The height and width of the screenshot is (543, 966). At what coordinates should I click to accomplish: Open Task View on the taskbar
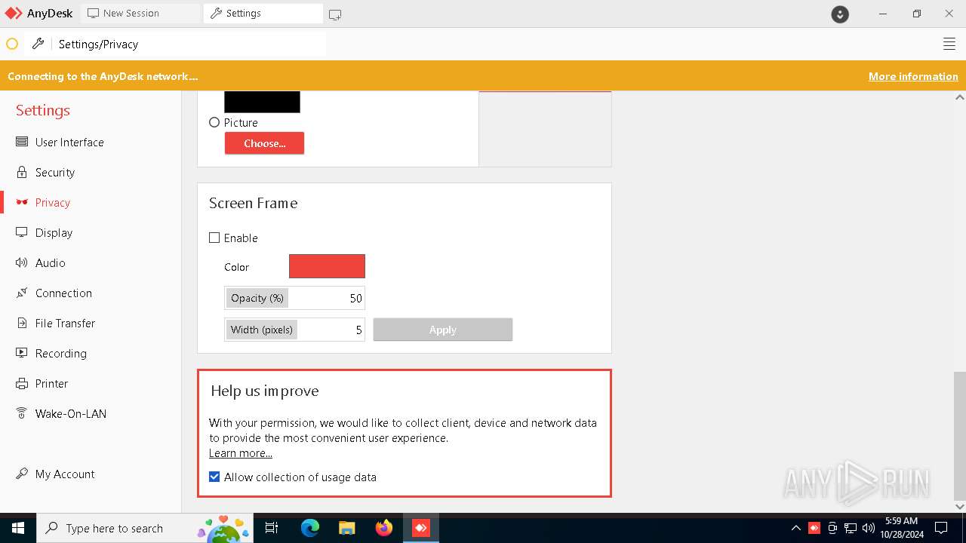tap(272, 528)
